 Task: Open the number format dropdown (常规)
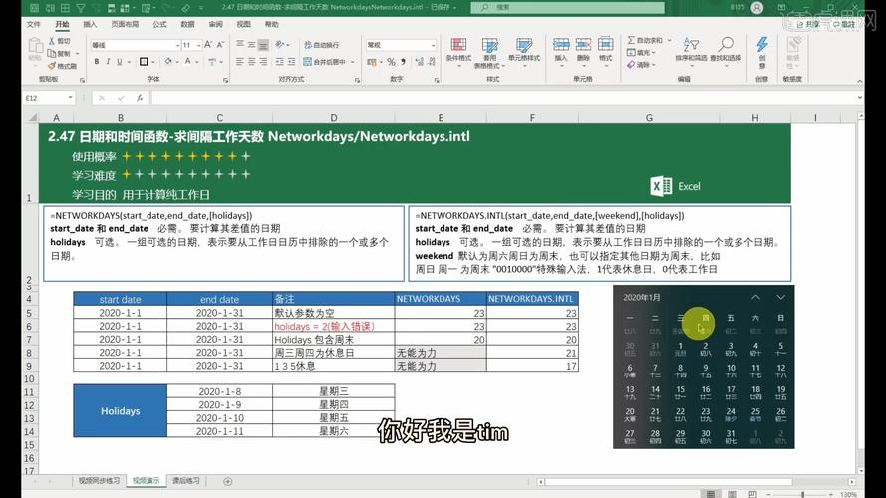(433, 45)
